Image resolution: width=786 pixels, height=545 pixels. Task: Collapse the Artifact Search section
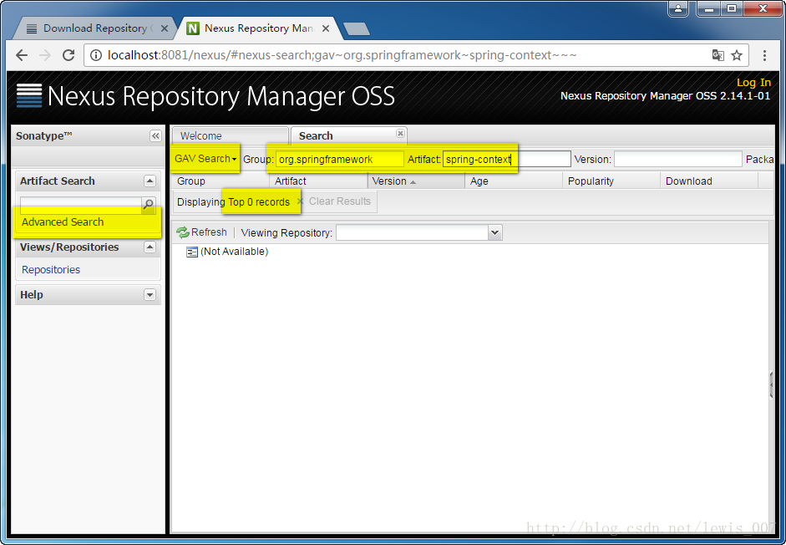[x=150, y=181]
